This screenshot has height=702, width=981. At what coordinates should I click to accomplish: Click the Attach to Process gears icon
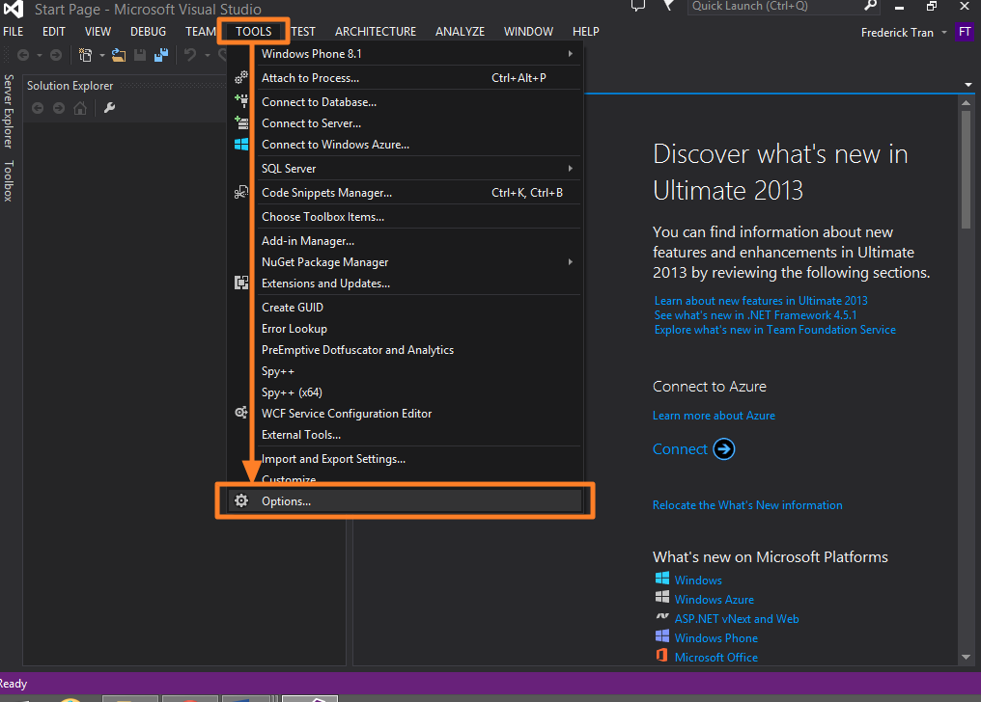(241, 77)
